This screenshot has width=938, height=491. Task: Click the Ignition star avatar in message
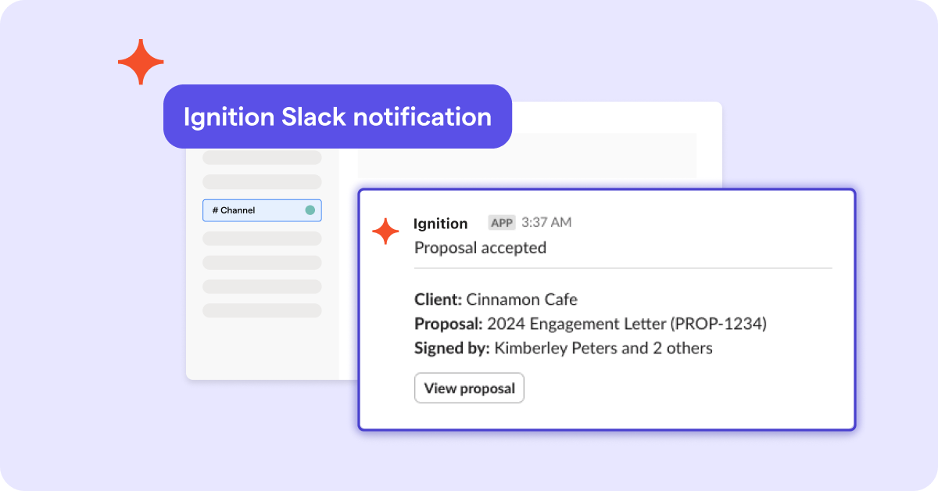click(385, 231)
